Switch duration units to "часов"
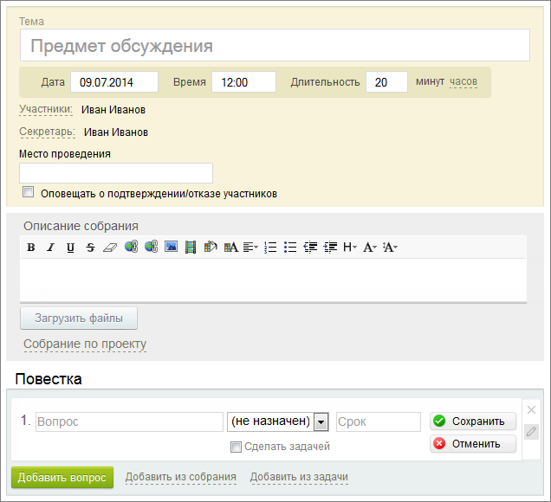551x502 pixels. pos(463,81)
